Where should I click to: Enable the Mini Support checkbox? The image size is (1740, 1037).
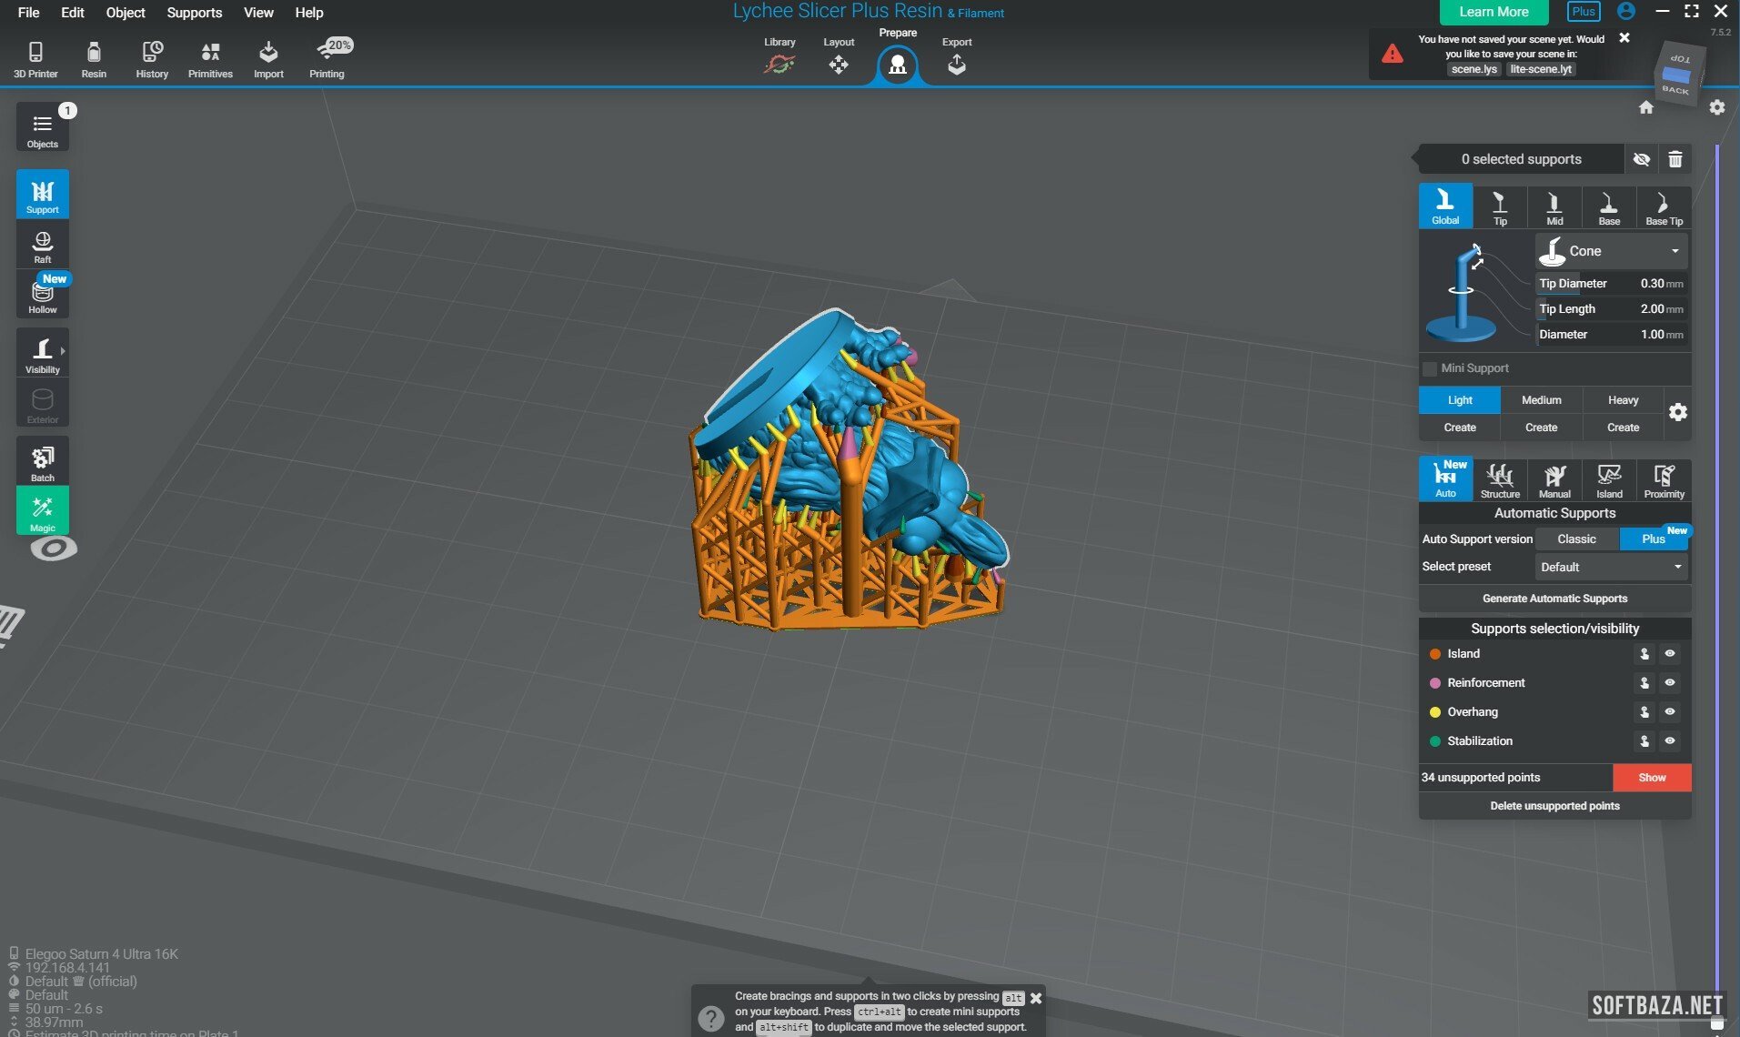(1430, 368)
